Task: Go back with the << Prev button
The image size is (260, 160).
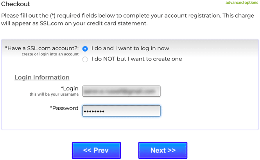Action: 96,150
